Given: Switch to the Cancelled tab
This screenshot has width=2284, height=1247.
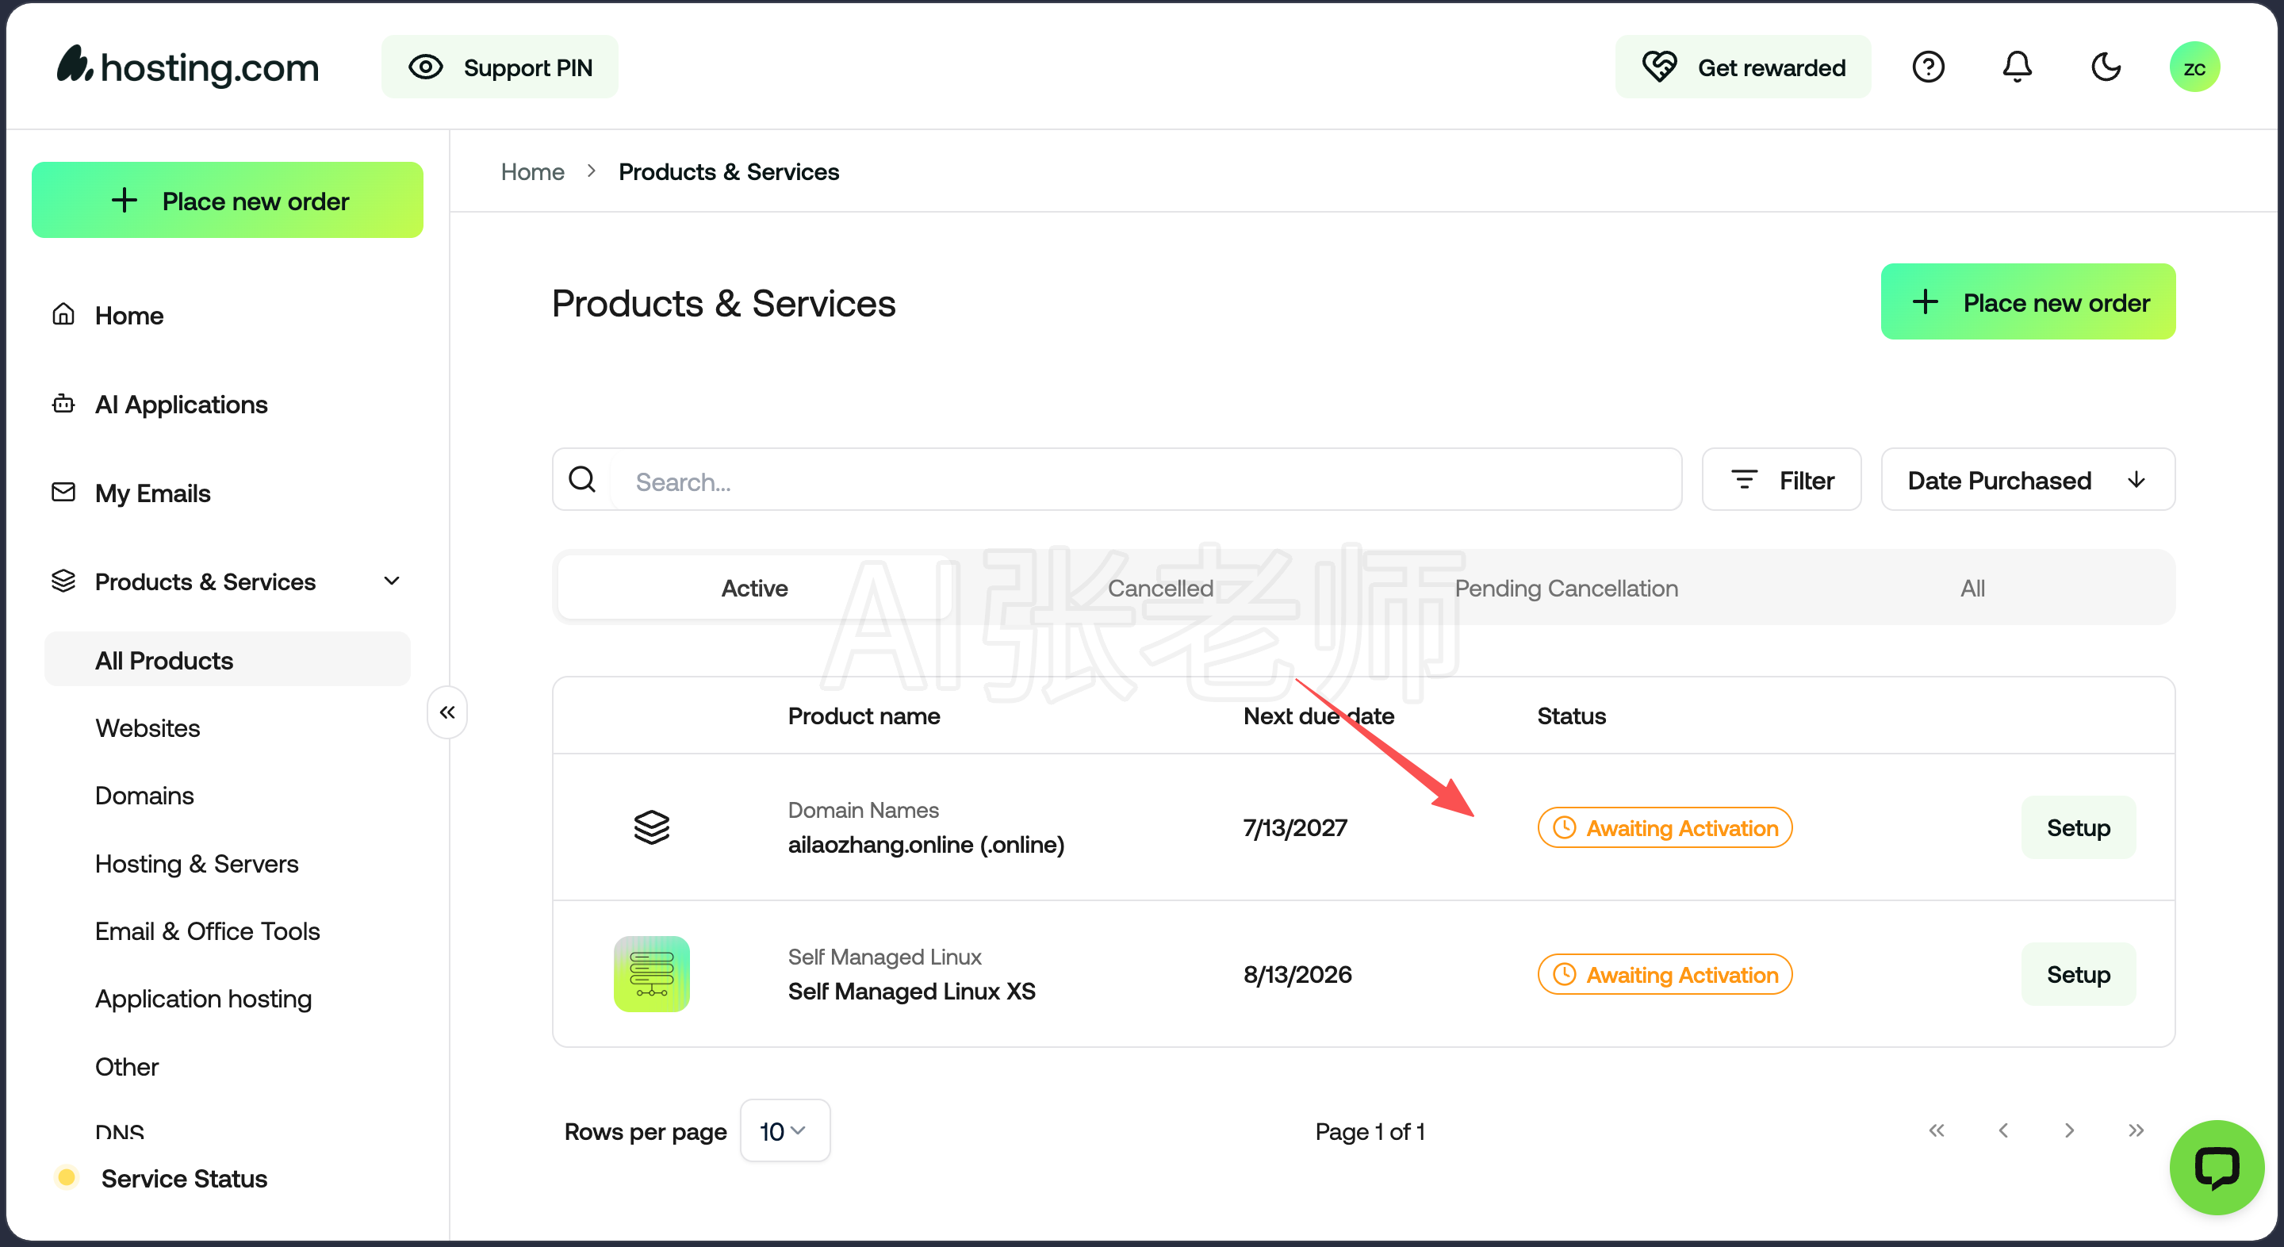Looking at the screenshot, I should click(x=1160, y=587).
